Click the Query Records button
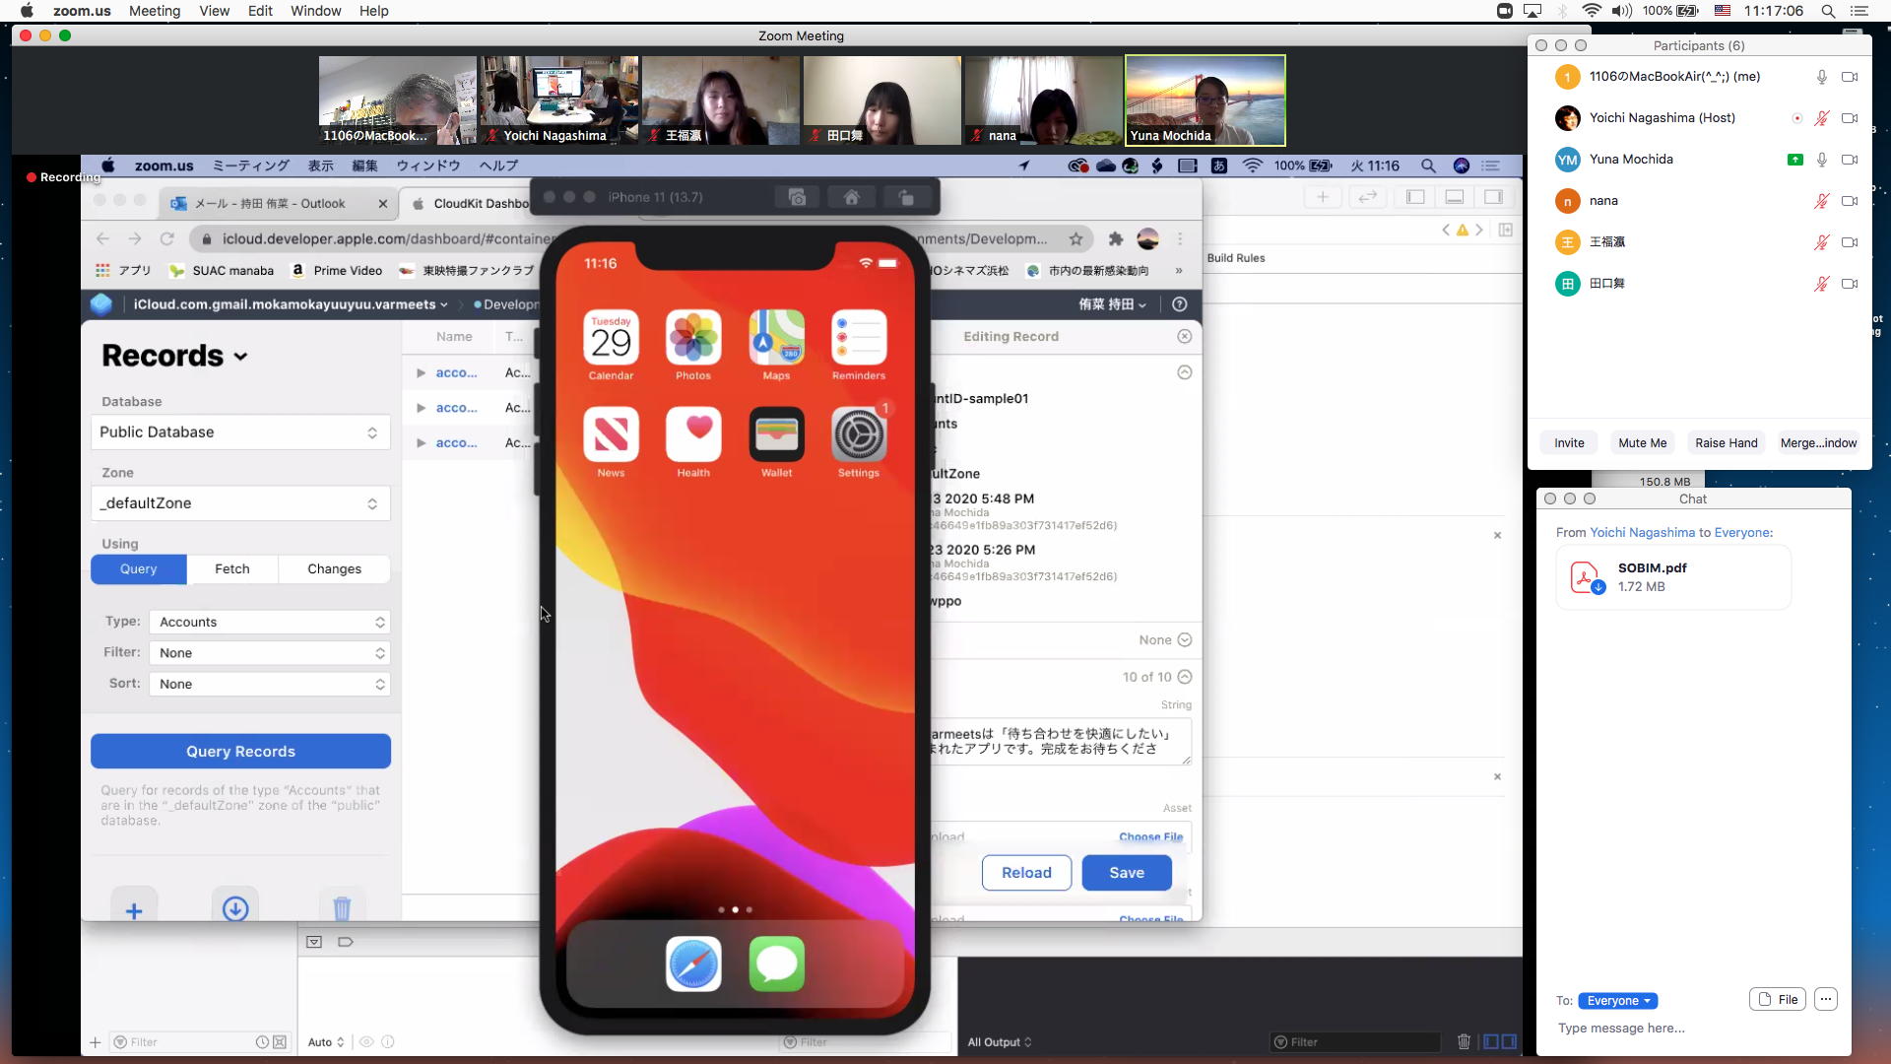 pyautogui.click(x=240, y=751)
